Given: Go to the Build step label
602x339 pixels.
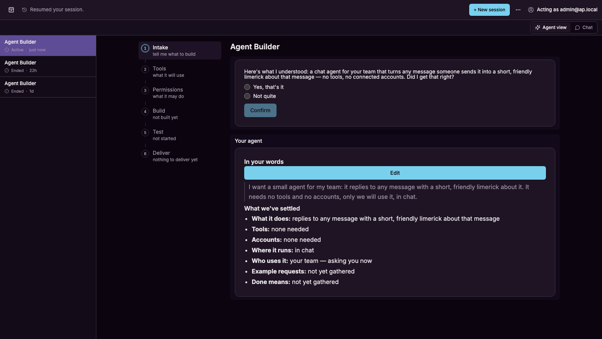Looking at the screenshot, I should (x=159, y=111).
